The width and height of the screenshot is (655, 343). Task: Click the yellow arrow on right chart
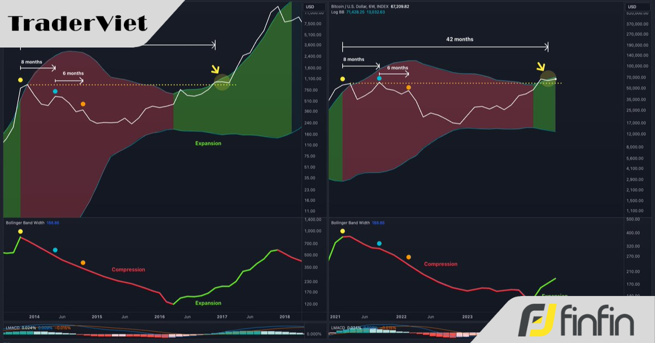coord(540,67)
